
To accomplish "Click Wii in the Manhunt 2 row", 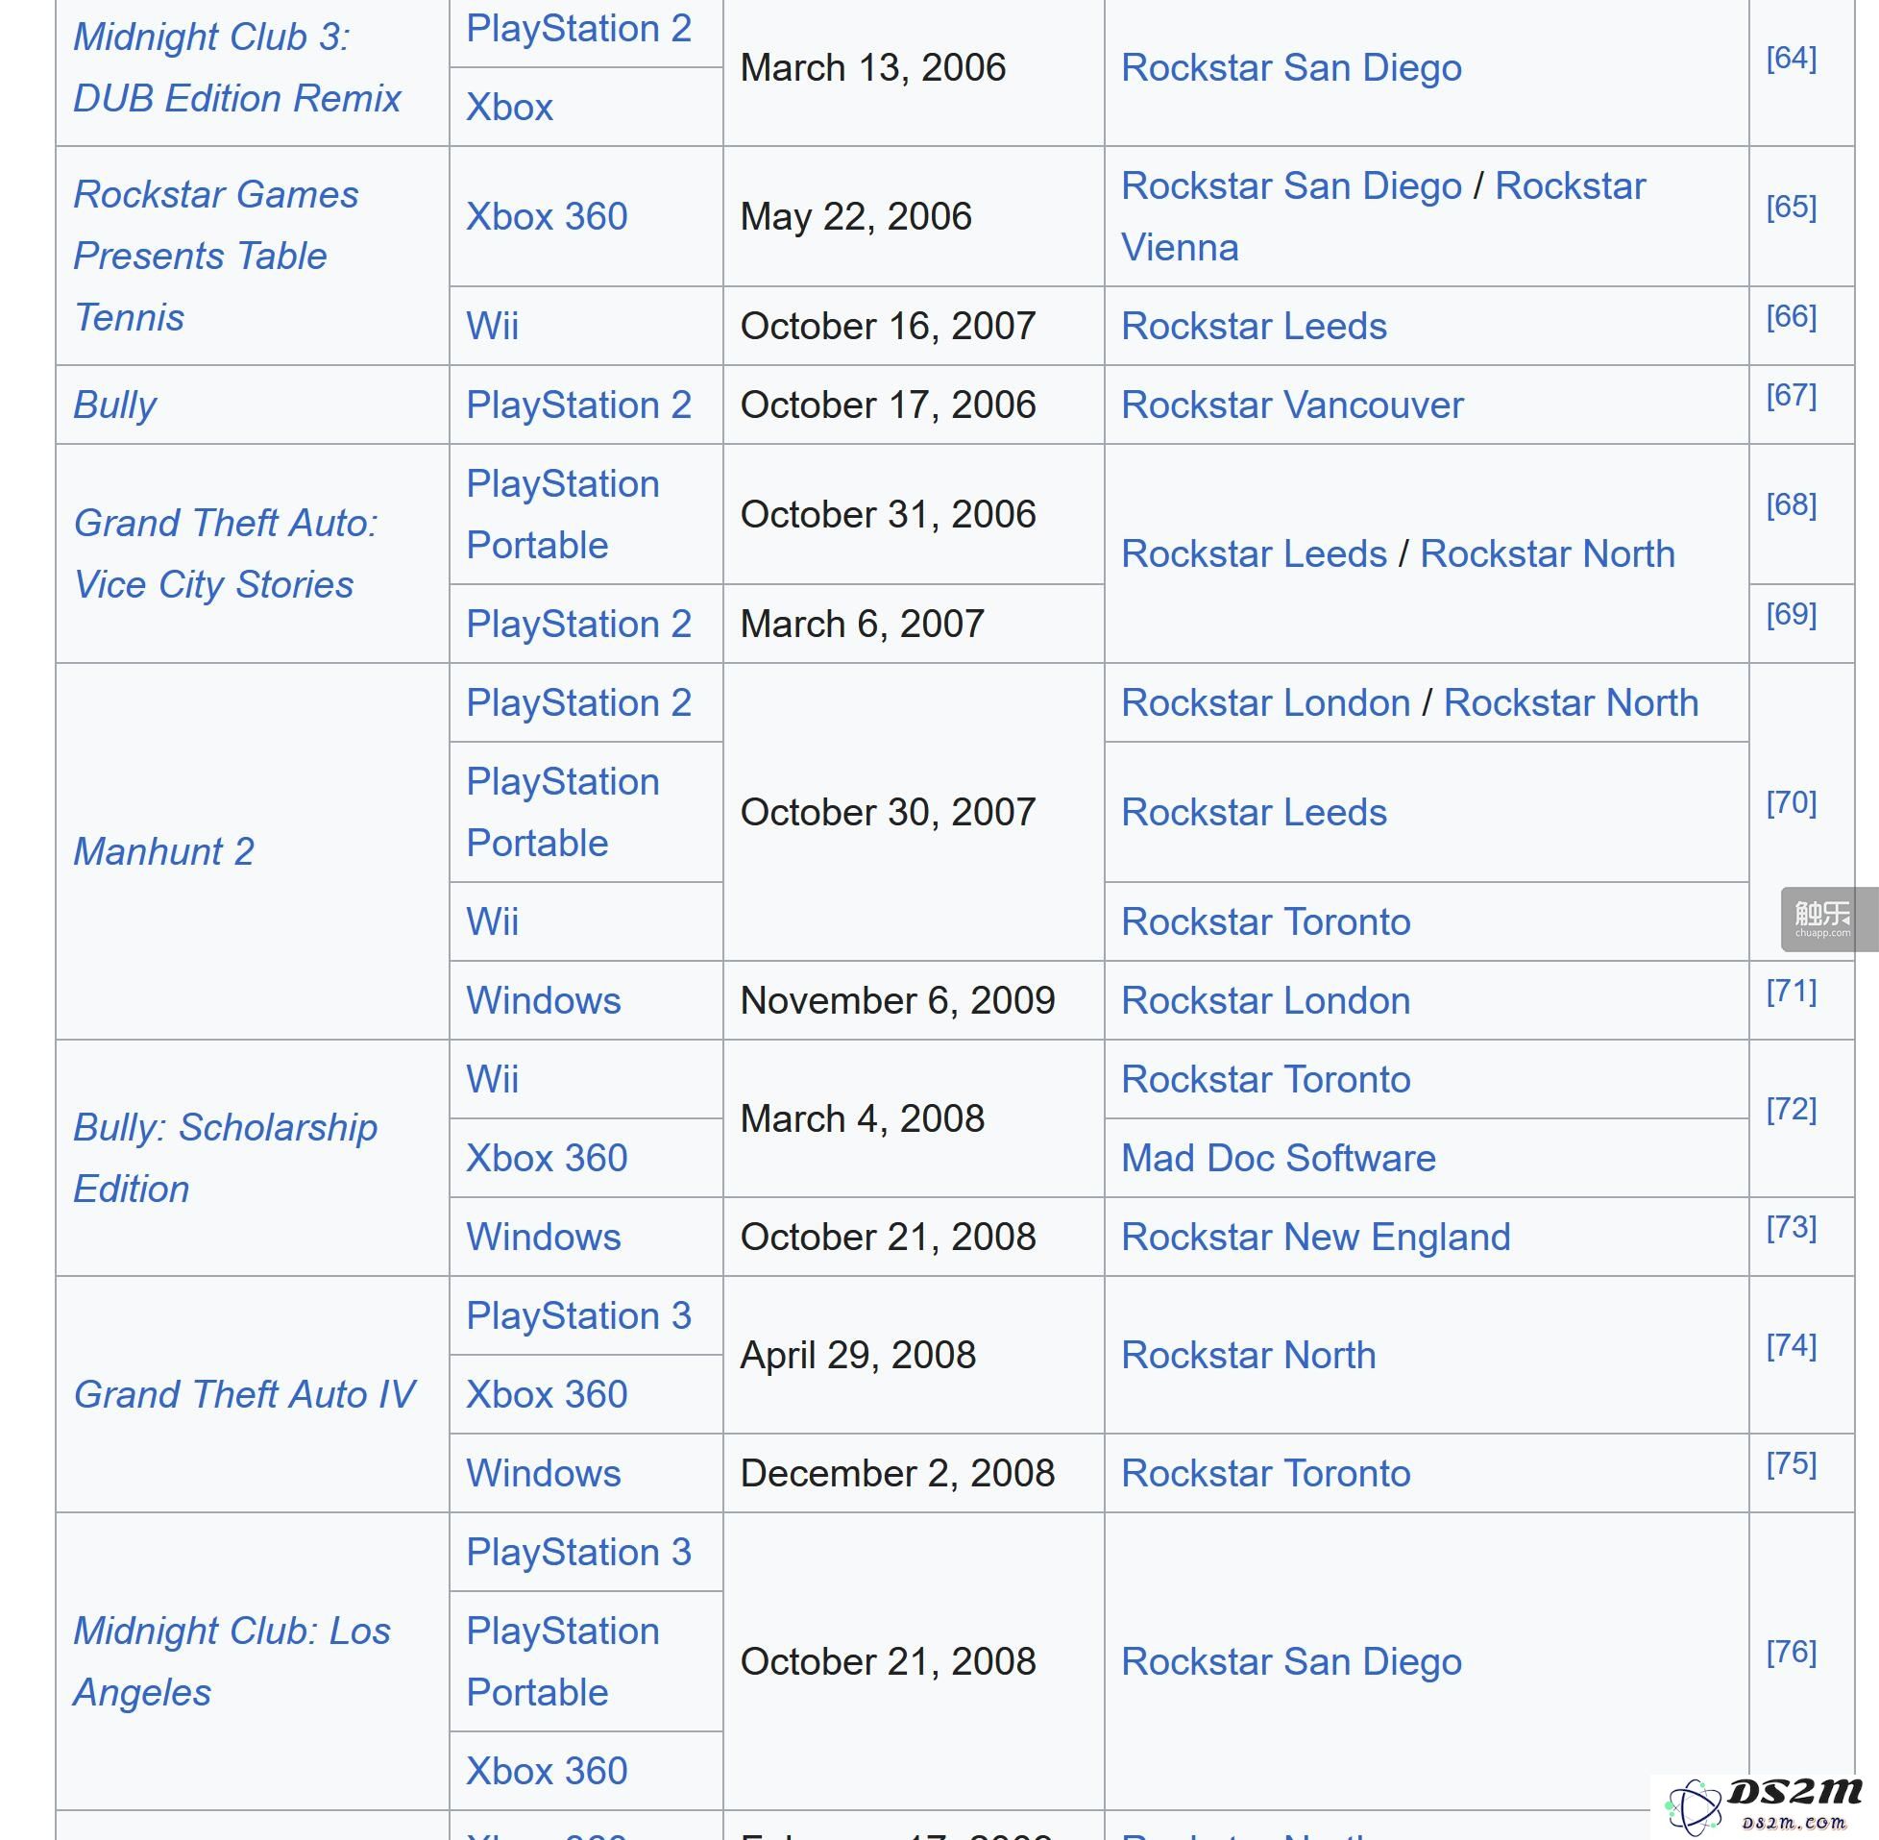I will 492,922.
